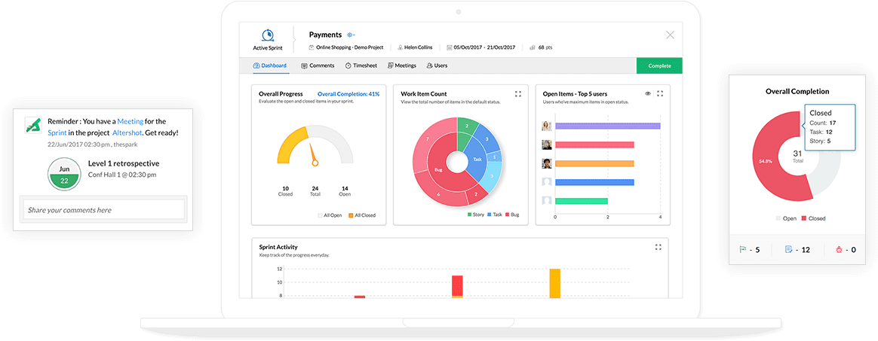Image resolution: width=878 pixels, height=341 pixels.
Task: Expand the Sprint Activity chart fullscreen
Action: pos(658,247)
